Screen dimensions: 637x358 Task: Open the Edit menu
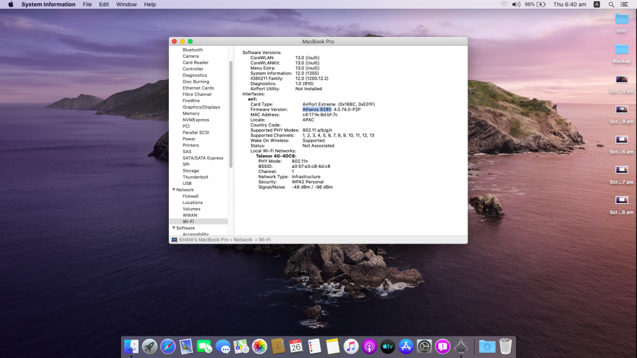coord(104,4)
